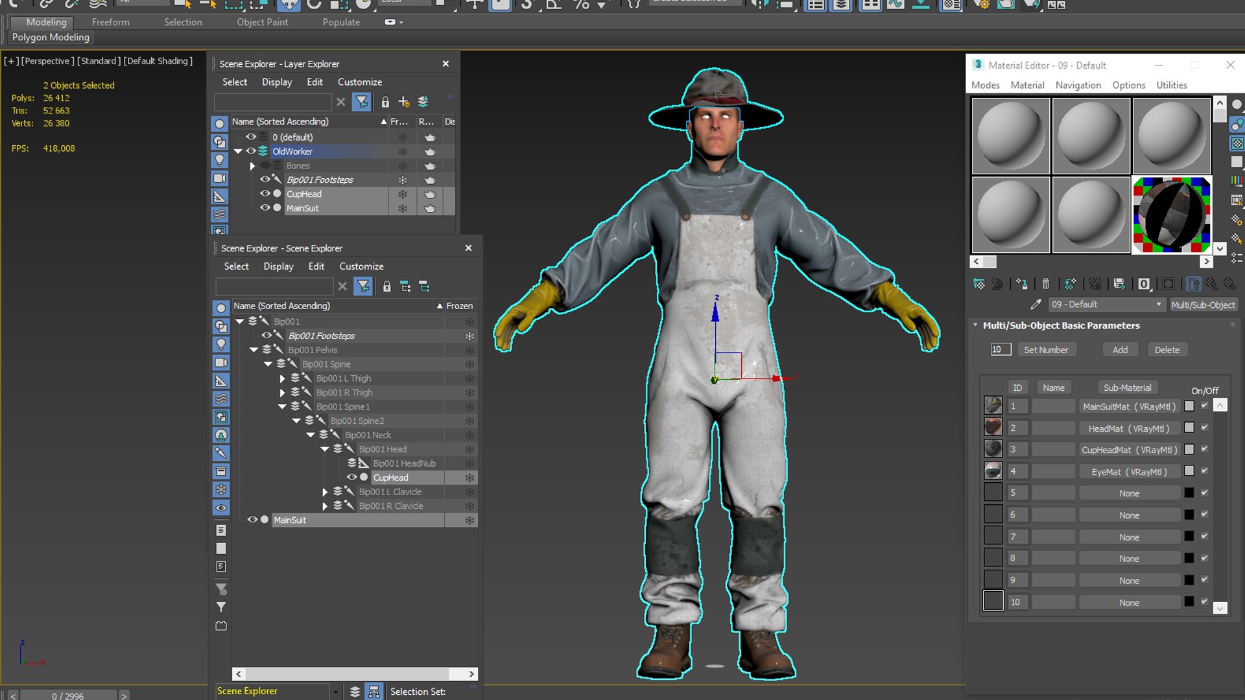Open Freeform ribbon tab
The height and width of the screenshot is (700, 1245).
pyautogui.click(x=110, y=22)
